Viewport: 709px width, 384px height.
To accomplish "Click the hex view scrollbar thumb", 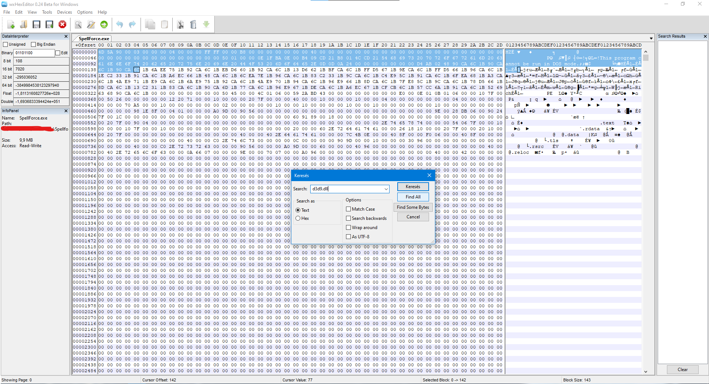I will coord(646,58).
